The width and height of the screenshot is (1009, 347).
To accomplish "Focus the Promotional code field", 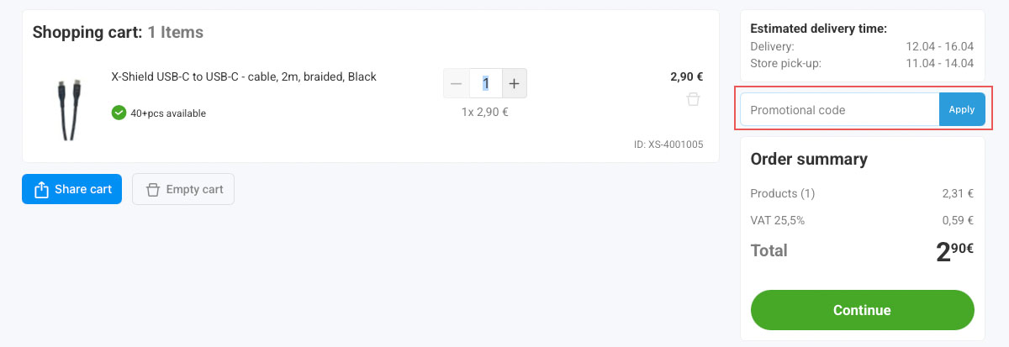I will point(839,110).
